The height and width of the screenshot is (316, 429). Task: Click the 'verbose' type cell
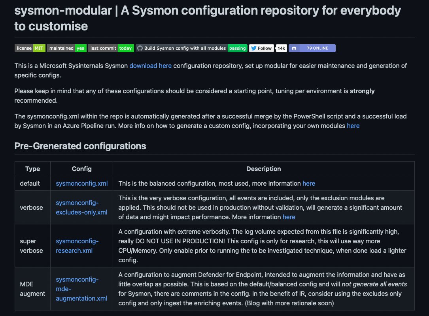(32, 207)
